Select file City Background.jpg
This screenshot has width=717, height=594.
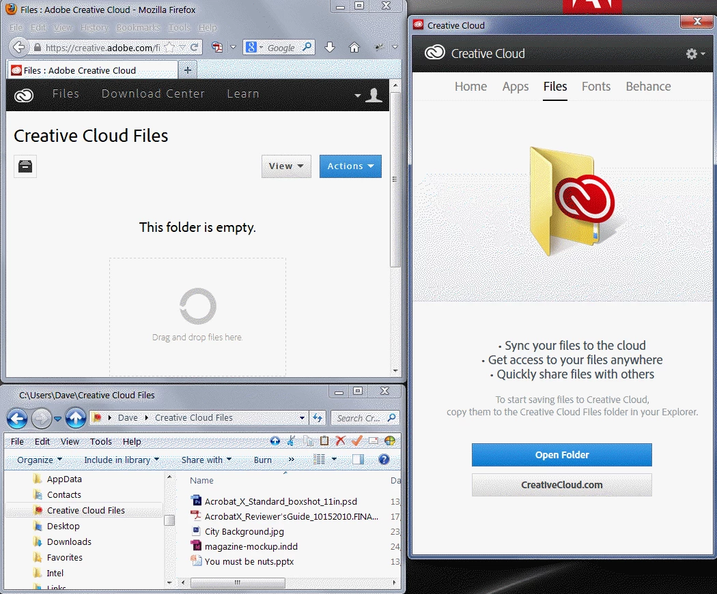coord(244,531)
